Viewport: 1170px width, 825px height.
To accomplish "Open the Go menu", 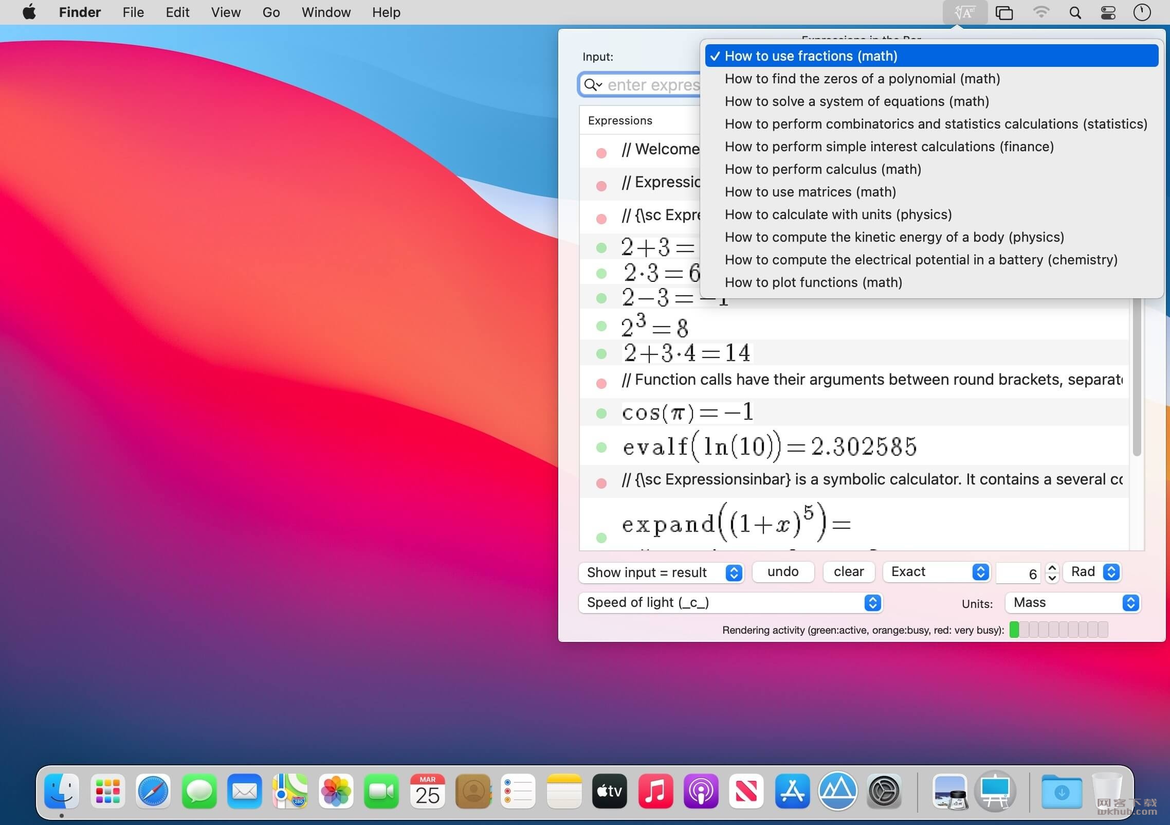I will coord(271,12).
